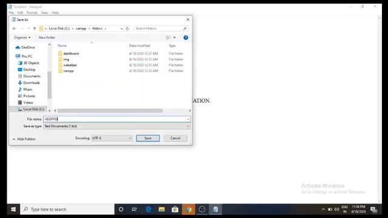Go up one folder level

click(35, 28)
